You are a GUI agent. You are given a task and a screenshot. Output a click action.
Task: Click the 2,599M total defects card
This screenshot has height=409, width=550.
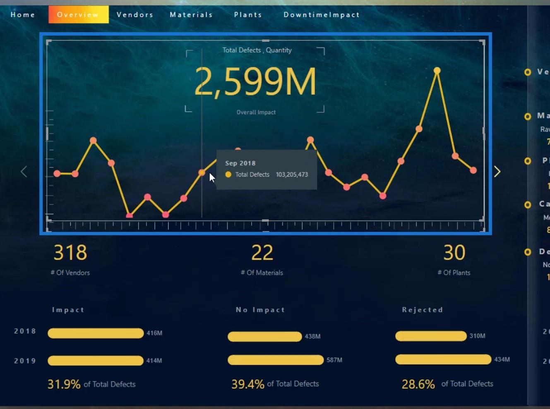(x=255, y=81)
